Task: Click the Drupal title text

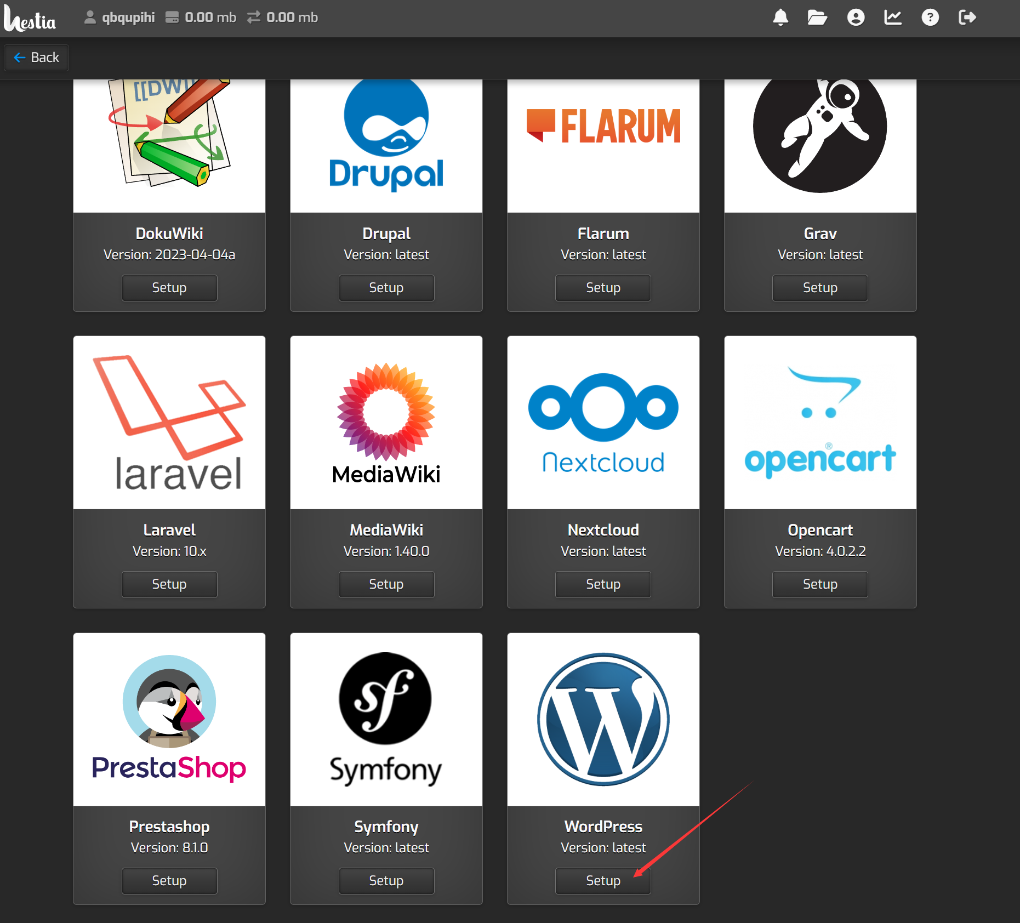Action: pos(386,233)
